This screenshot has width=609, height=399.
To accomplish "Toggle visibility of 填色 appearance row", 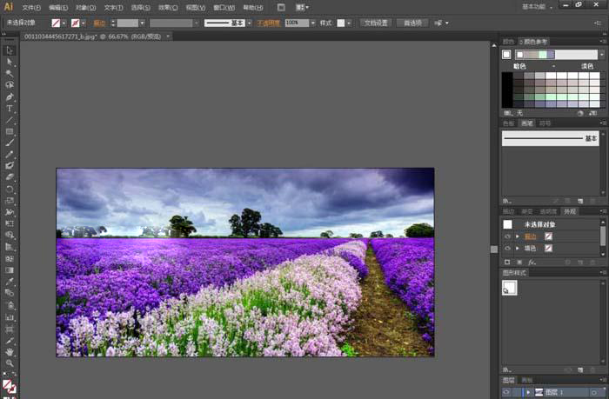I will coord(507,248).
